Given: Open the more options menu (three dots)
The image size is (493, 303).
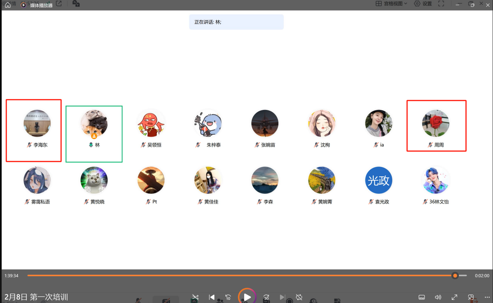Looking at the screenshot, I should 487,297.
